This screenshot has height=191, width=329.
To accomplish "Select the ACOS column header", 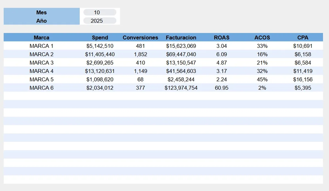I will 262,38.
